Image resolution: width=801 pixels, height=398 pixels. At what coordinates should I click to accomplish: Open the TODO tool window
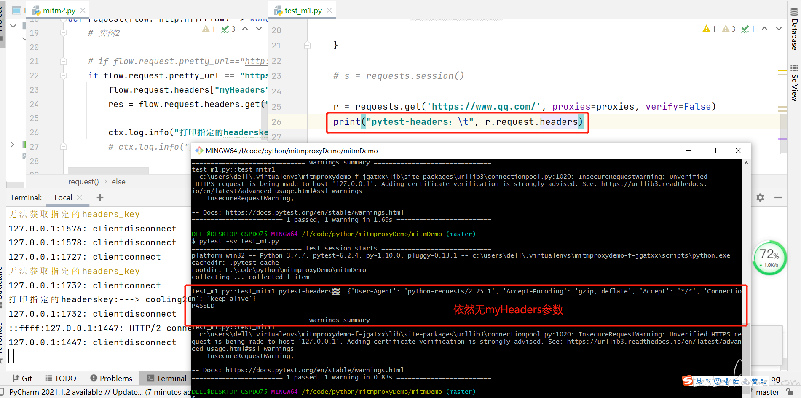pyautogui.click(x=61, y=378)
